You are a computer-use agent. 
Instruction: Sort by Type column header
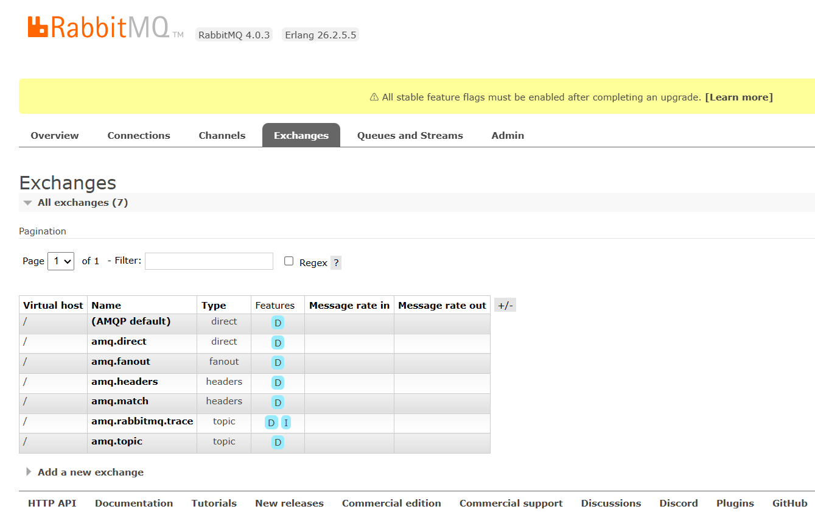pyautogui.click(x=214, y=306)
